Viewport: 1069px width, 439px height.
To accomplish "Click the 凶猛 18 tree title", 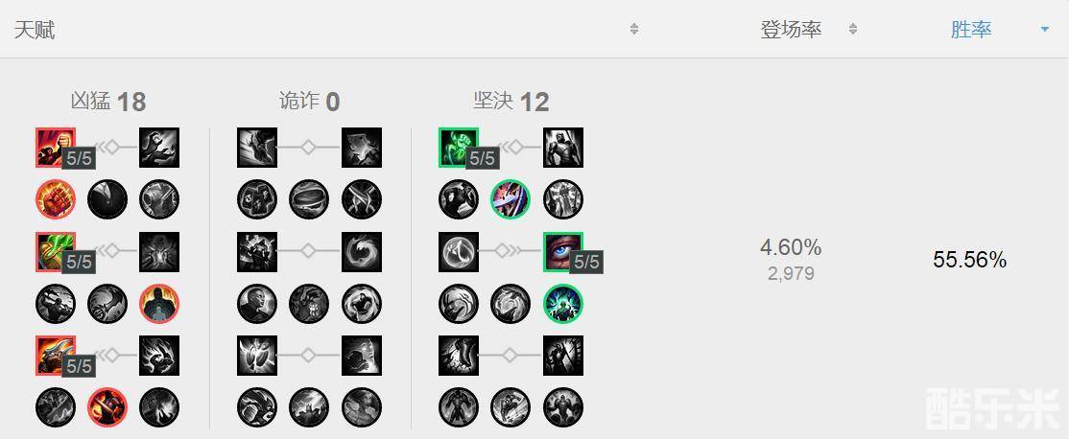I will point(108,102).
